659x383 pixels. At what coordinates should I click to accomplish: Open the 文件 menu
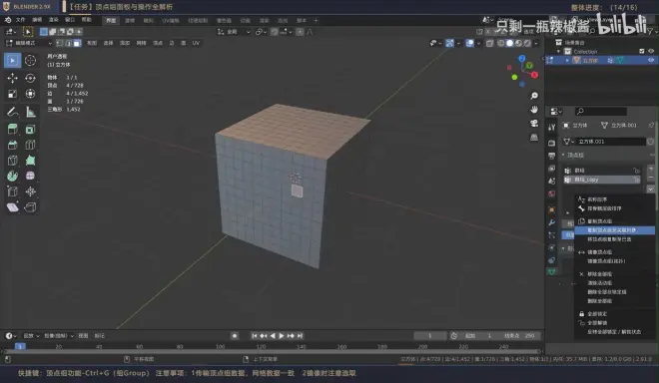click(x=20, y=20)
